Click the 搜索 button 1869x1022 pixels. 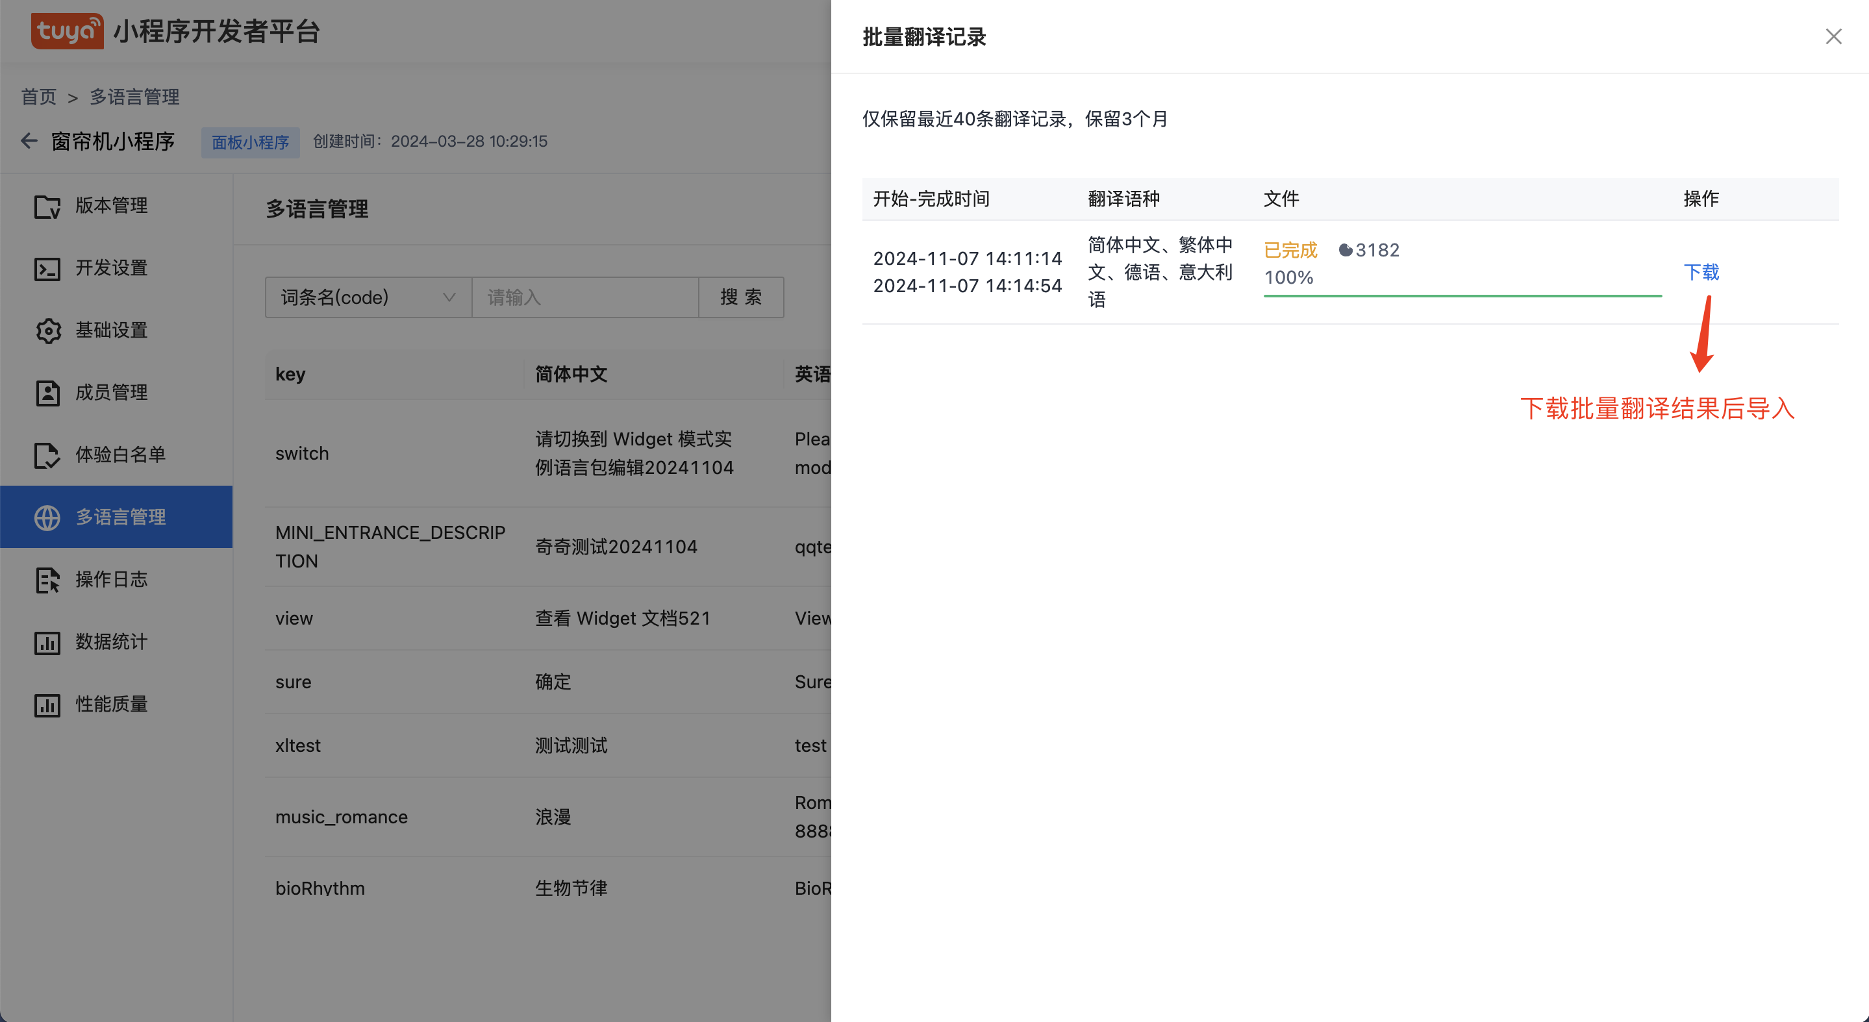pos(741,297)
